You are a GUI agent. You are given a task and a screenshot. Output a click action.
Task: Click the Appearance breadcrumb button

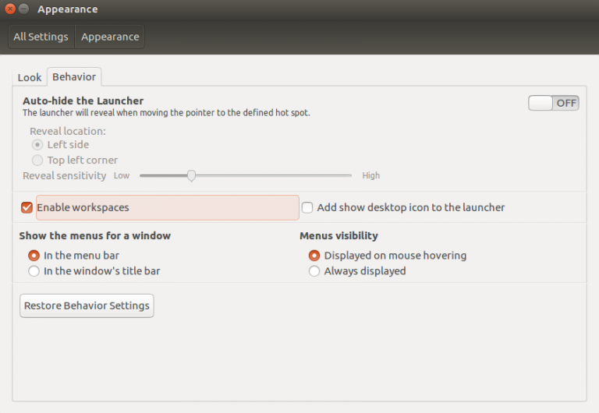[110, 37]
